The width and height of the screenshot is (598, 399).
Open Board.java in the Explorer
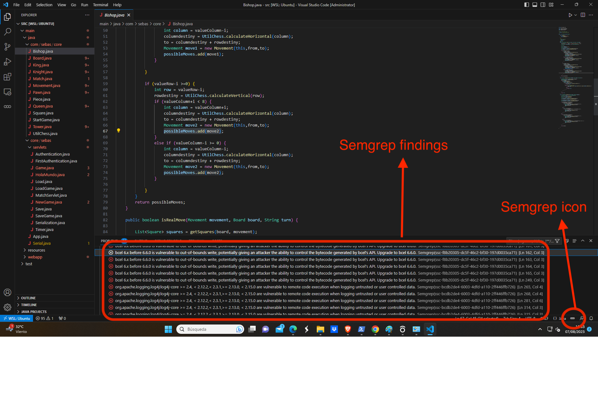[x=42, y=58]
